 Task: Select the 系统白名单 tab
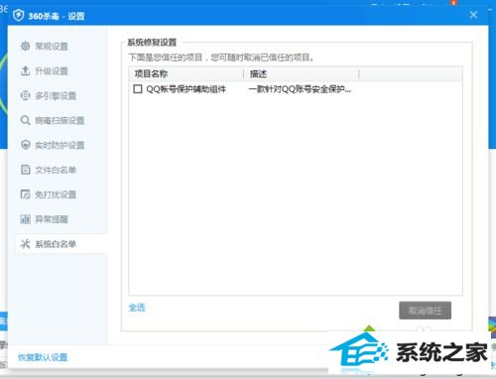62,244
